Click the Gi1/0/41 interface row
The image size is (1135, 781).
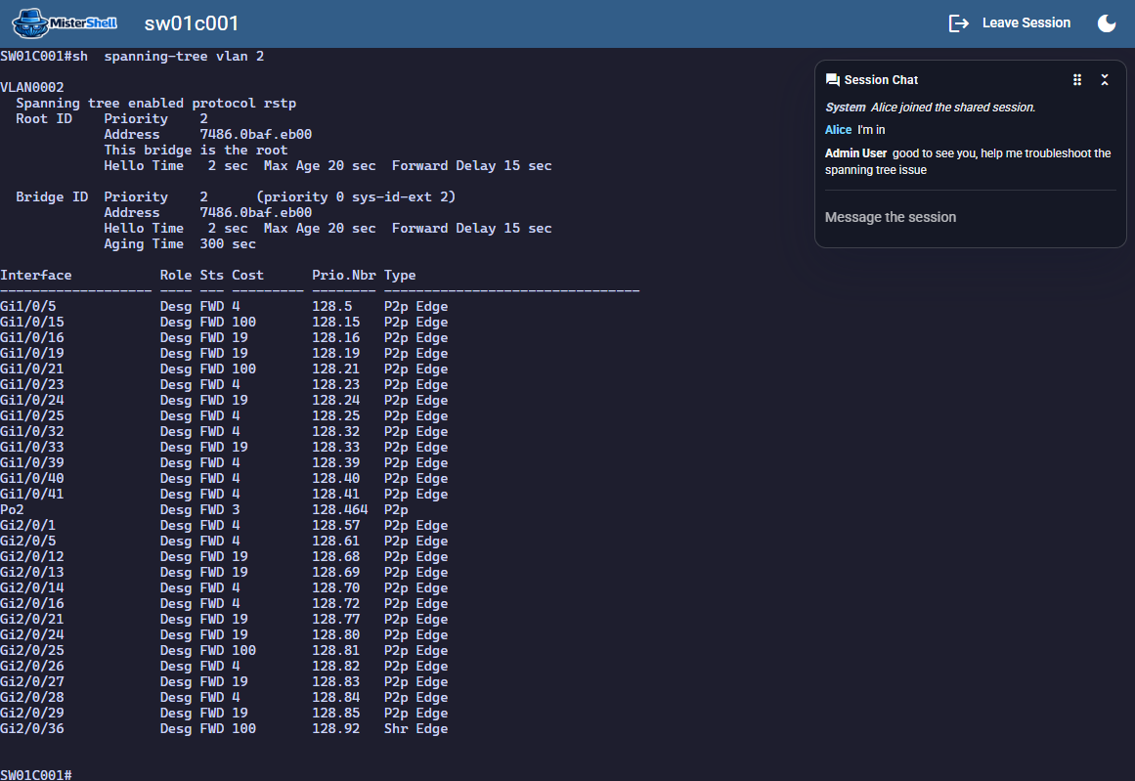[224, 495]
